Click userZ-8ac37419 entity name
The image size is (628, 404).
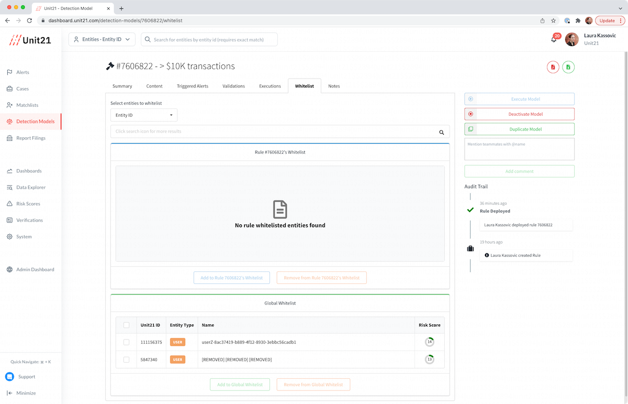point(249,342)
